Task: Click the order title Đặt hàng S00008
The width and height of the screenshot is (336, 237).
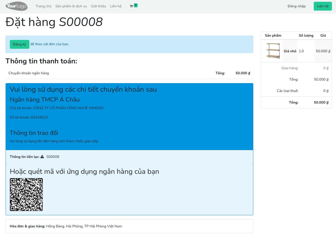Action: 54,22
